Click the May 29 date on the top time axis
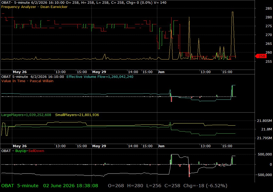The image size is (273, 192). click(99, 72)
